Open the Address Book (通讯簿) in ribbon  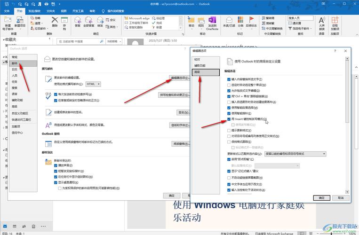(295, 23)
